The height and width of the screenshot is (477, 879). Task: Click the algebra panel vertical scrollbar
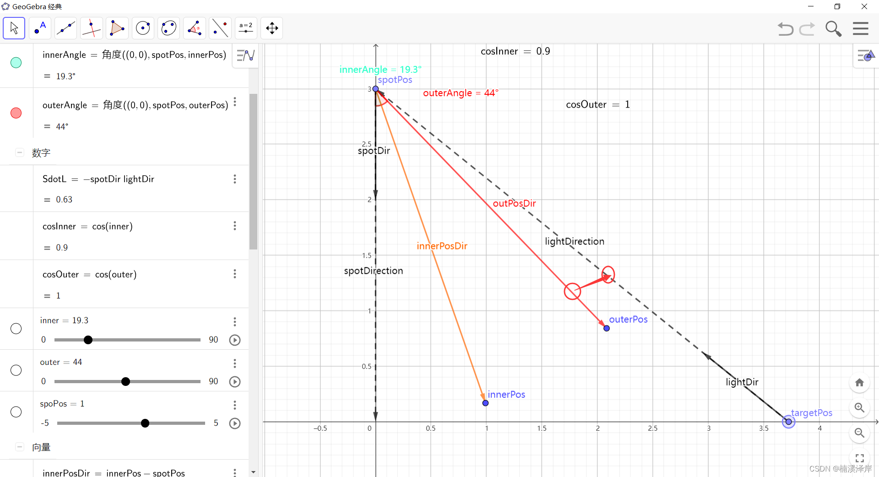[x=253, y=172]
